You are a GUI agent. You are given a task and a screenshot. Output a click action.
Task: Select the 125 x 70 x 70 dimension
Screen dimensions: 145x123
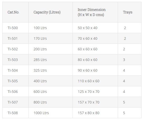[88, 92]
